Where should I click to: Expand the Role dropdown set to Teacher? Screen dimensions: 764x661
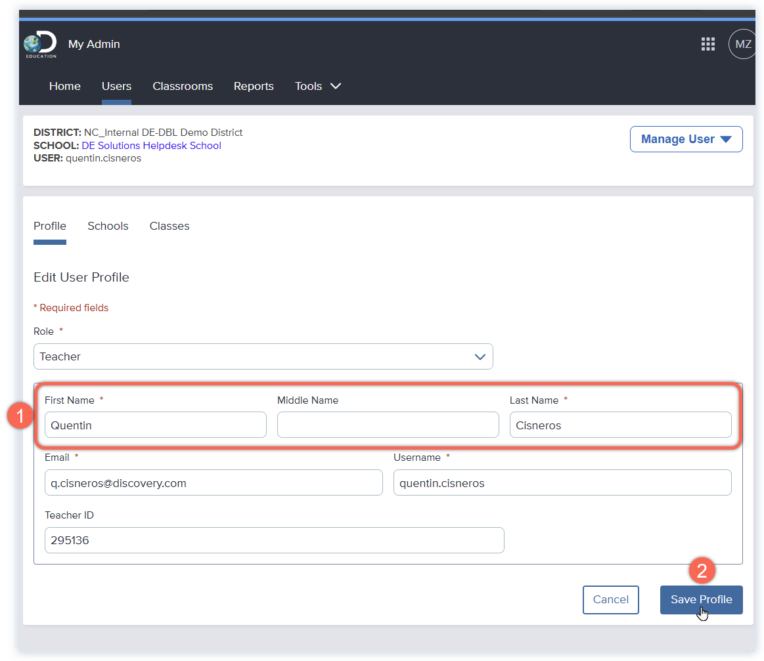263,356
